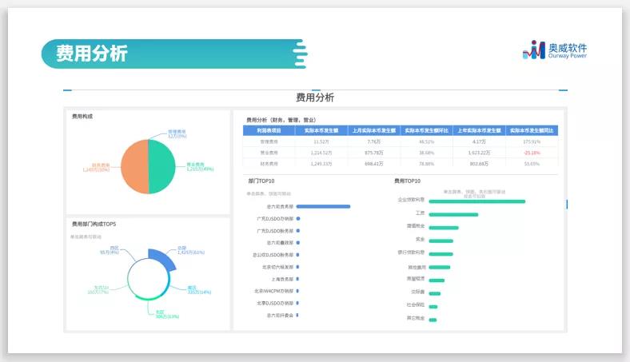Click the 实际本币发生额同比 column header
This screenshot has height=362, width=630.
(532, 129)
